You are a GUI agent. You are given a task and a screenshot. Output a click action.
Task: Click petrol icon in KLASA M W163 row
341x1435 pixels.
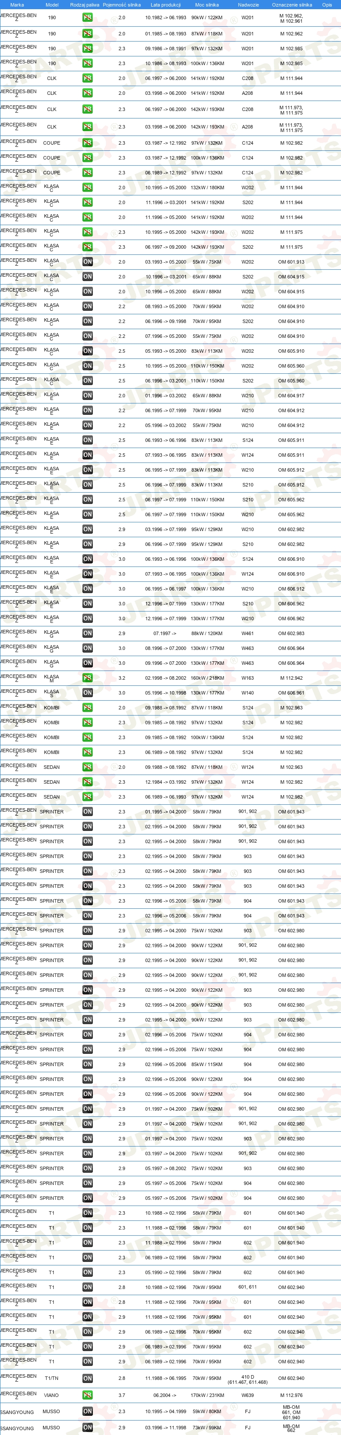(87, 678)
